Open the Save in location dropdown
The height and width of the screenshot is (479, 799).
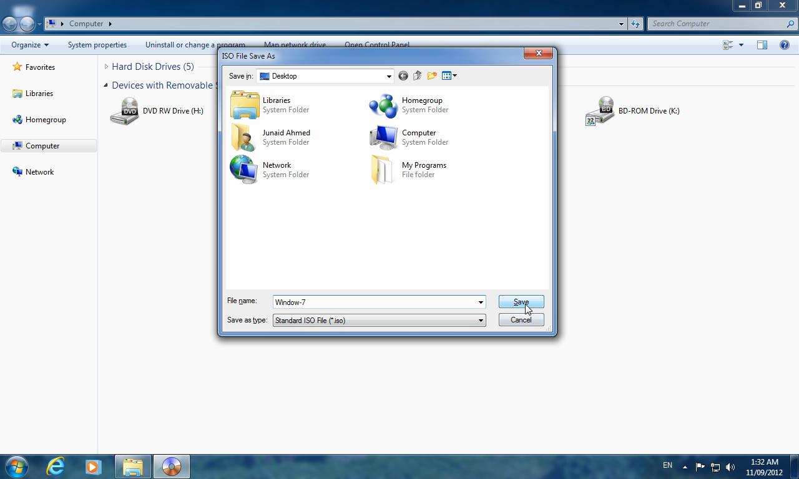pos(388,75)
